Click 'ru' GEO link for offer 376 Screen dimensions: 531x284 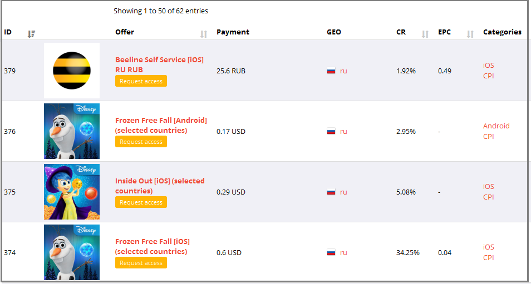tap(343, 132)
